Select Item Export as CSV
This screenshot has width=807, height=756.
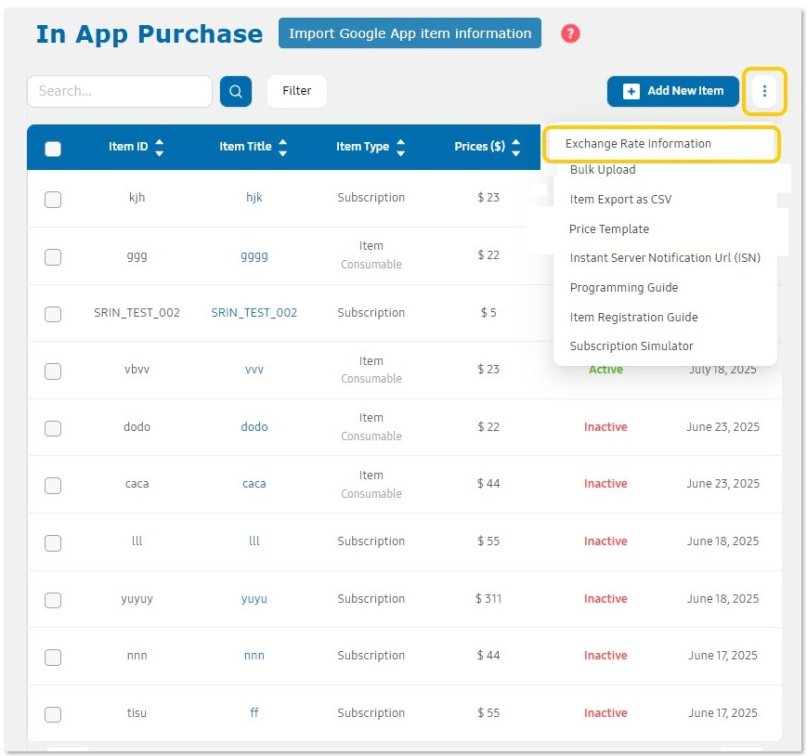(x=620, y=199)
